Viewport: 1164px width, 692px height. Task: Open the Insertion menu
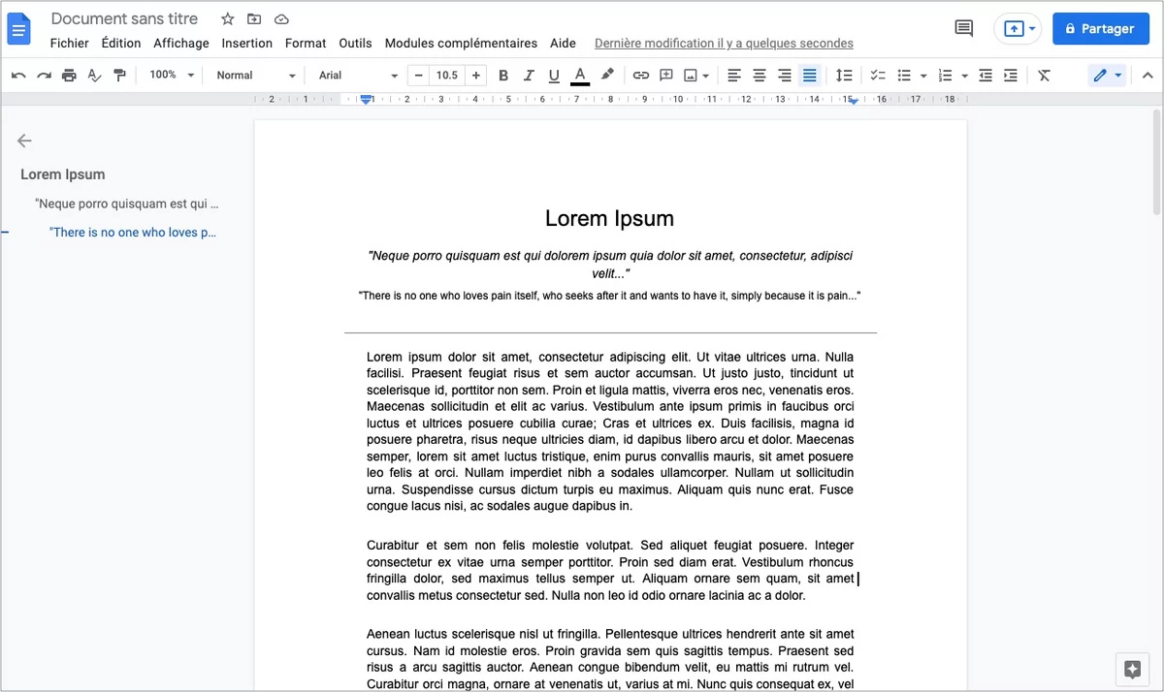point(247,43)
